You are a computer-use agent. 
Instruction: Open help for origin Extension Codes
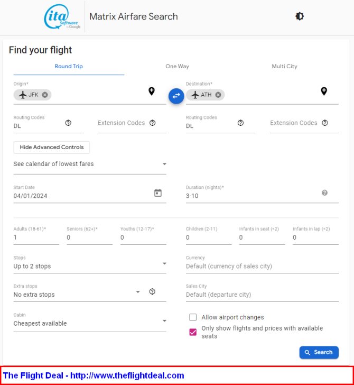point(153,123)
